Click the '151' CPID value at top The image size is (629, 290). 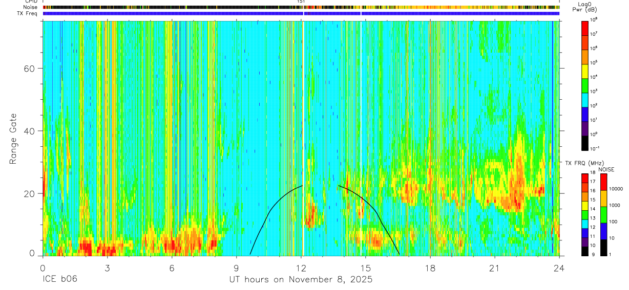coord(301,2)
